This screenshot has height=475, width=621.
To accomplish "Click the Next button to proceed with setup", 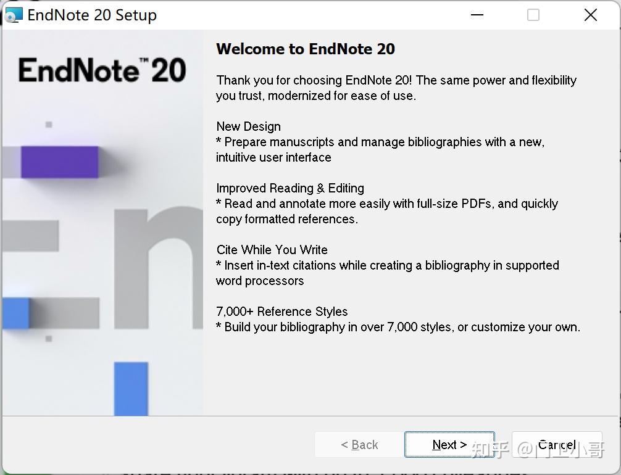I will click(x=449, y=444).
